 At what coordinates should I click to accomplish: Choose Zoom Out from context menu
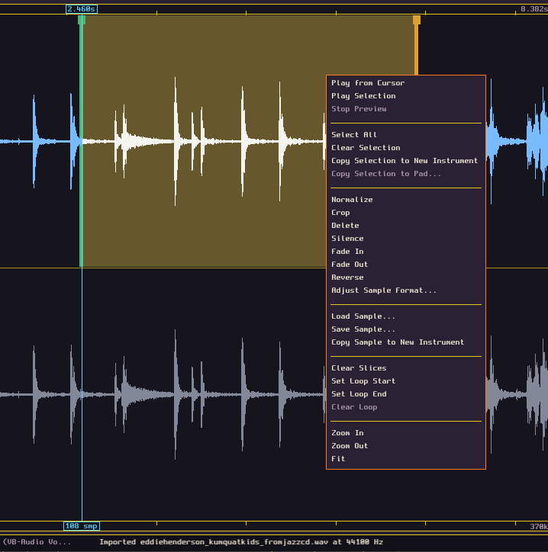(x=406, y=446)
